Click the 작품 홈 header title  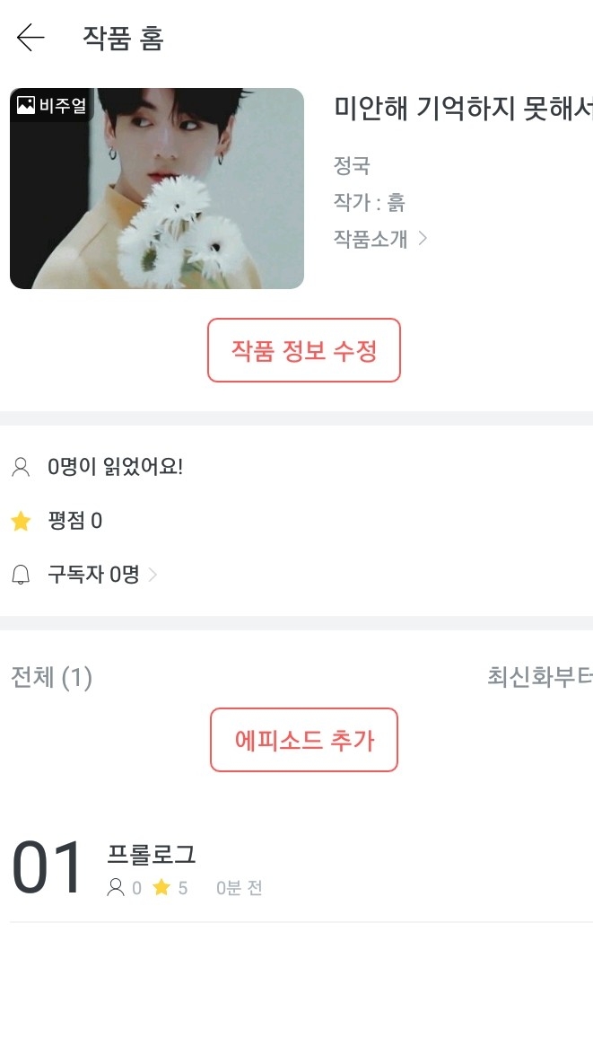click(x=123, y=38)
